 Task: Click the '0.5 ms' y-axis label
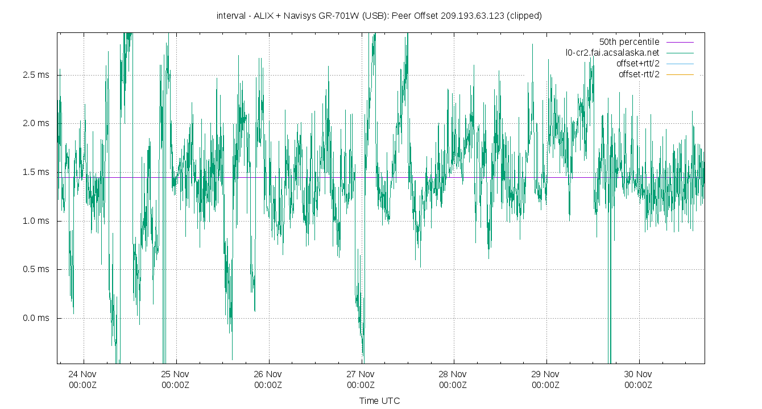(x=35, y=269)
